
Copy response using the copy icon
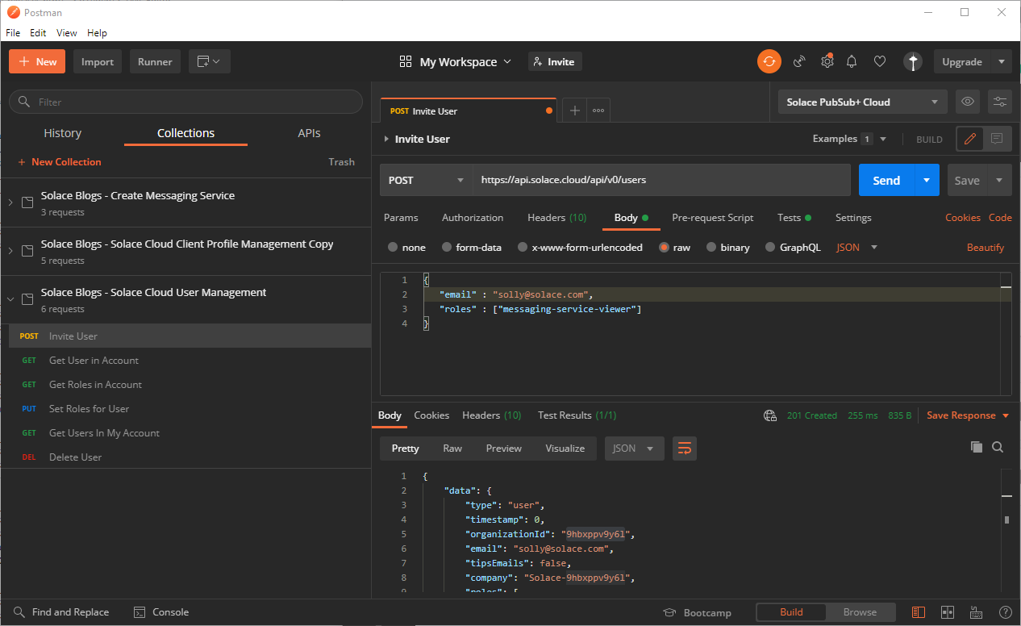pyautogui.click(x=976, y=447)
